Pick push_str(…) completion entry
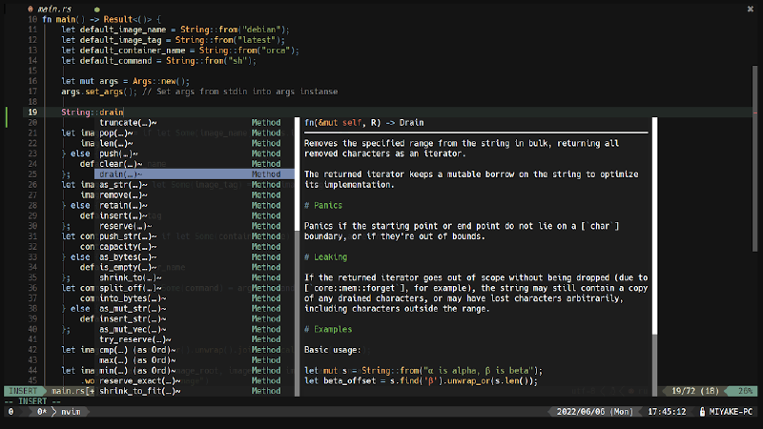The height and width of the screenshot is (429, 763). coord(195,235)
